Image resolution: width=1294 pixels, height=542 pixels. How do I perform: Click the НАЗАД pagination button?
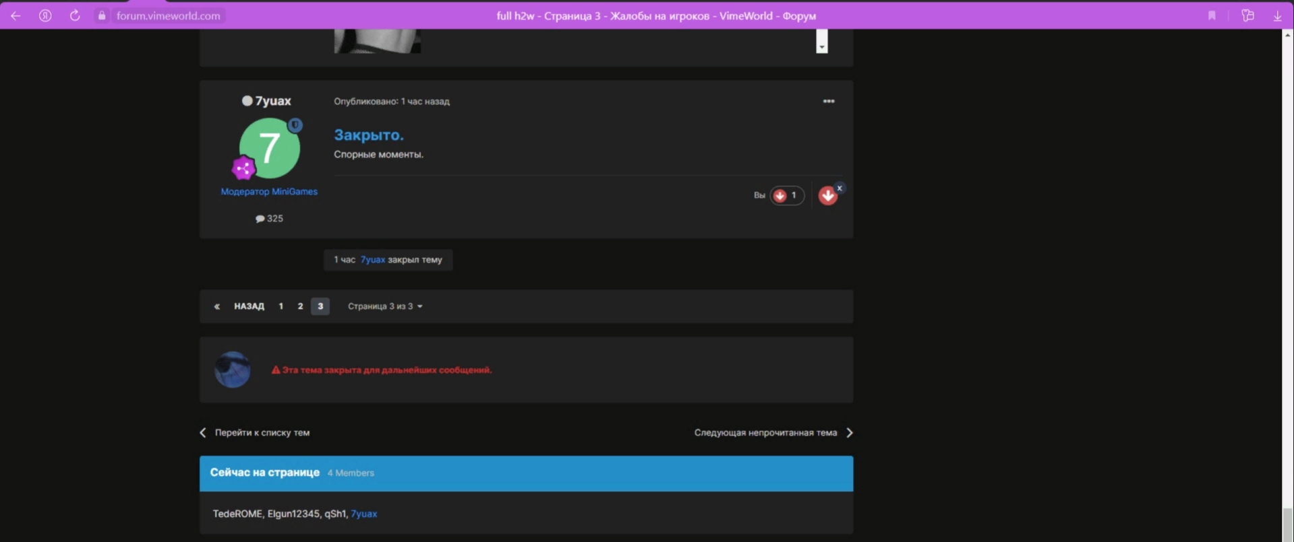pyautogui.click(x=249, y=306)
